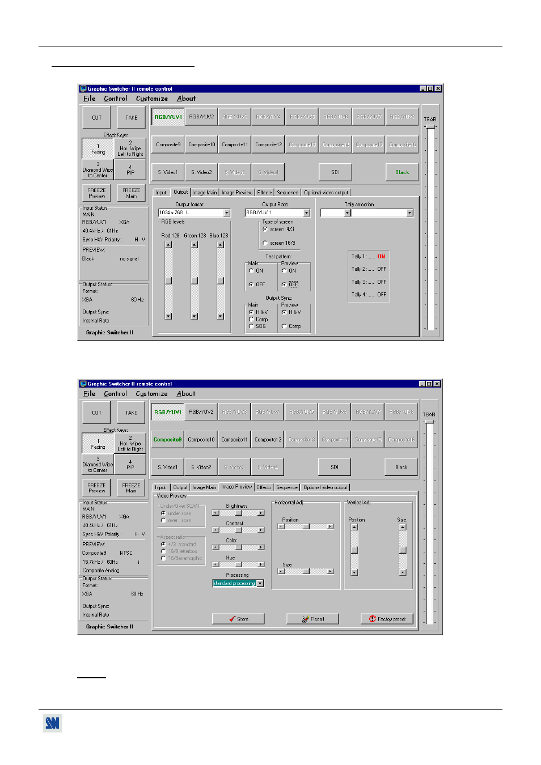The image size is (541, 765).
Task: Select SDI source in the Output-tab window
Action: [335, 172]
